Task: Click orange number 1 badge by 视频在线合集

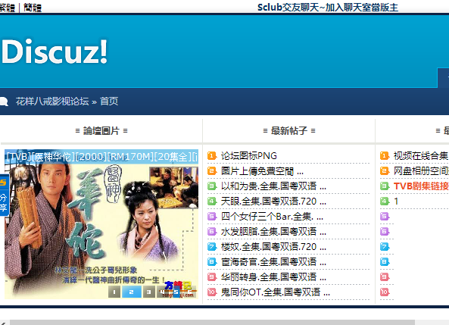Action: (x=385, y=155)
